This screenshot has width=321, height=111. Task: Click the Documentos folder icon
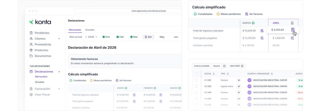coord(31,56)
